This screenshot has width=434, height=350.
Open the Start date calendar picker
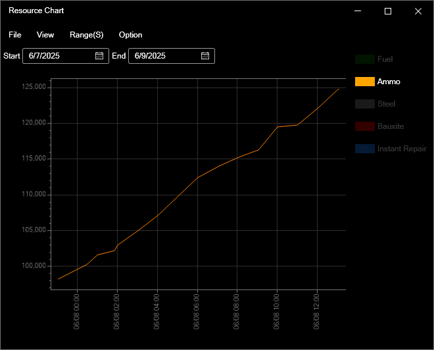pos(99,56)
